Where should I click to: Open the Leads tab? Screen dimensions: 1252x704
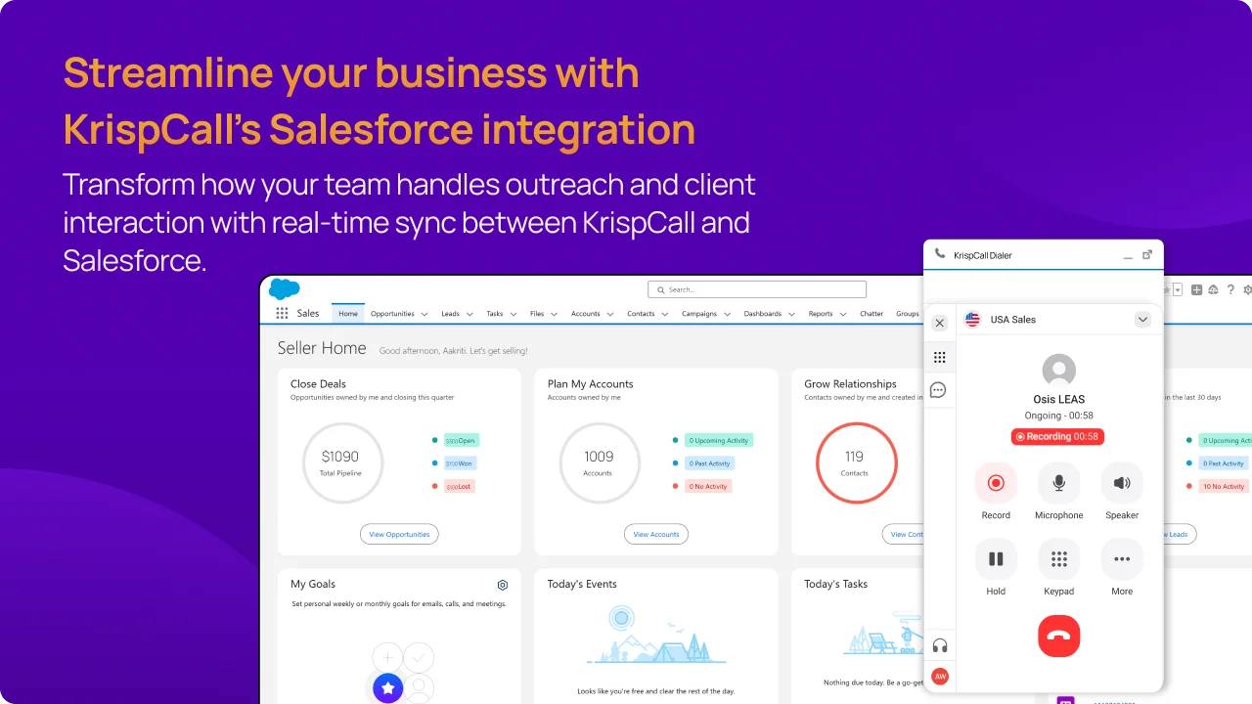[450, 314]
